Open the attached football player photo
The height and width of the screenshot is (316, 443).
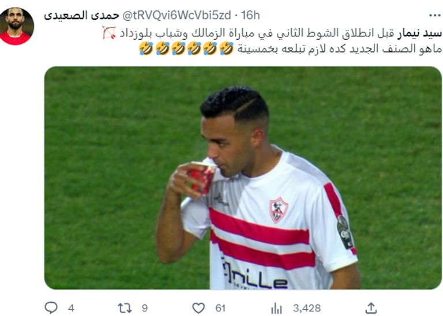click(243, 178)
